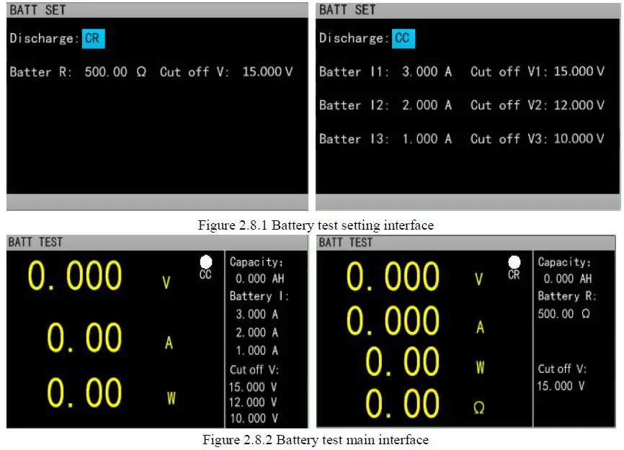Choose the Batter I3 1.000 A value
Viewport: 624px width, 450px height.
[x=427, y=138]
